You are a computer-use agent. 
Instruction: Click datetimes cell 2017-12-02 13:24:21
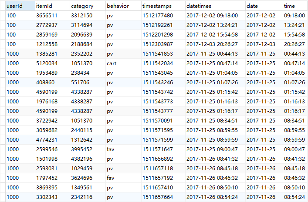click(x=215, y=25)
